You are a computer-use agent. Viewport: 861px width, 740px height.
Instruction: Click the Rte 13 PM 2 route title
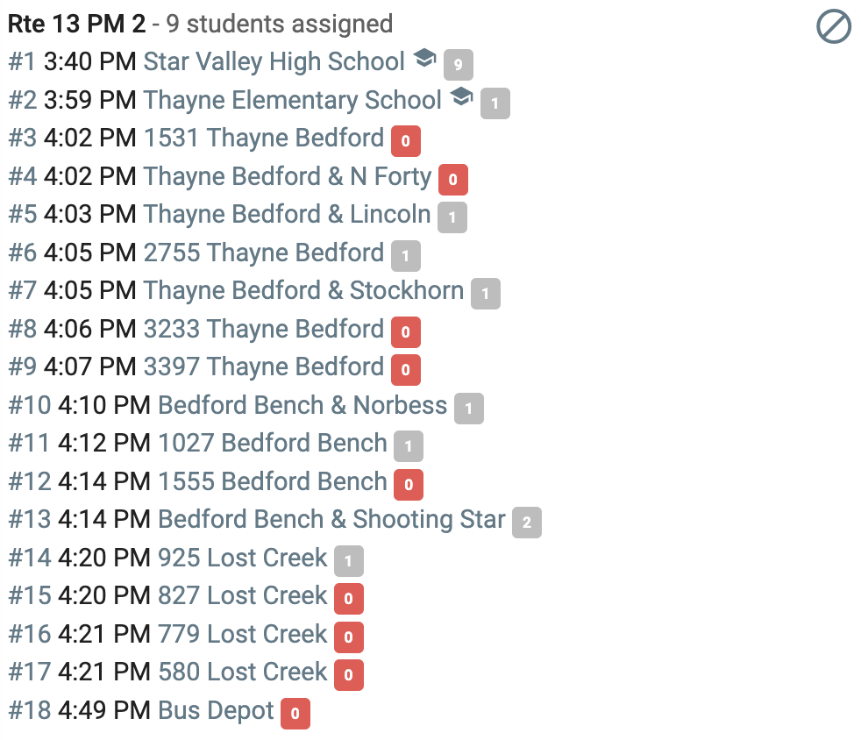77,25
